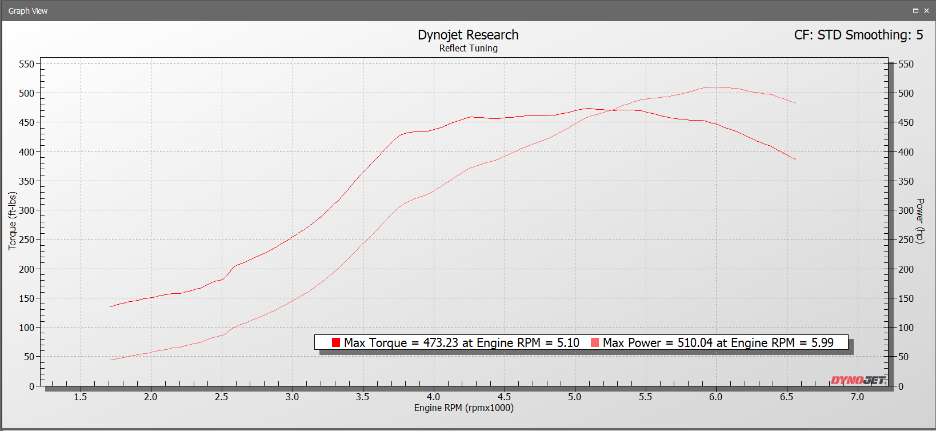Click the Graph View panel title
This screenshot has width=936, height=431.
(x=28, y=11)
